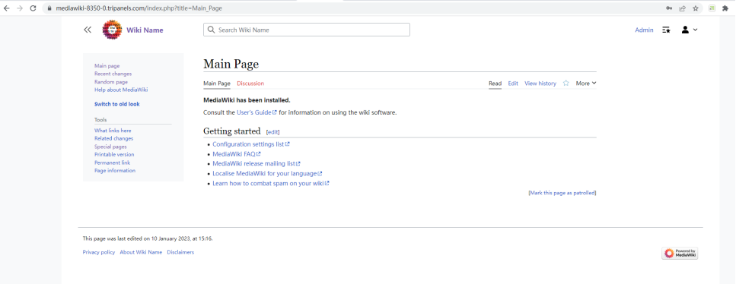This screenshot has height=284, width=736.
Task: Open Privacy policy footer link
Action: [99, 252]
